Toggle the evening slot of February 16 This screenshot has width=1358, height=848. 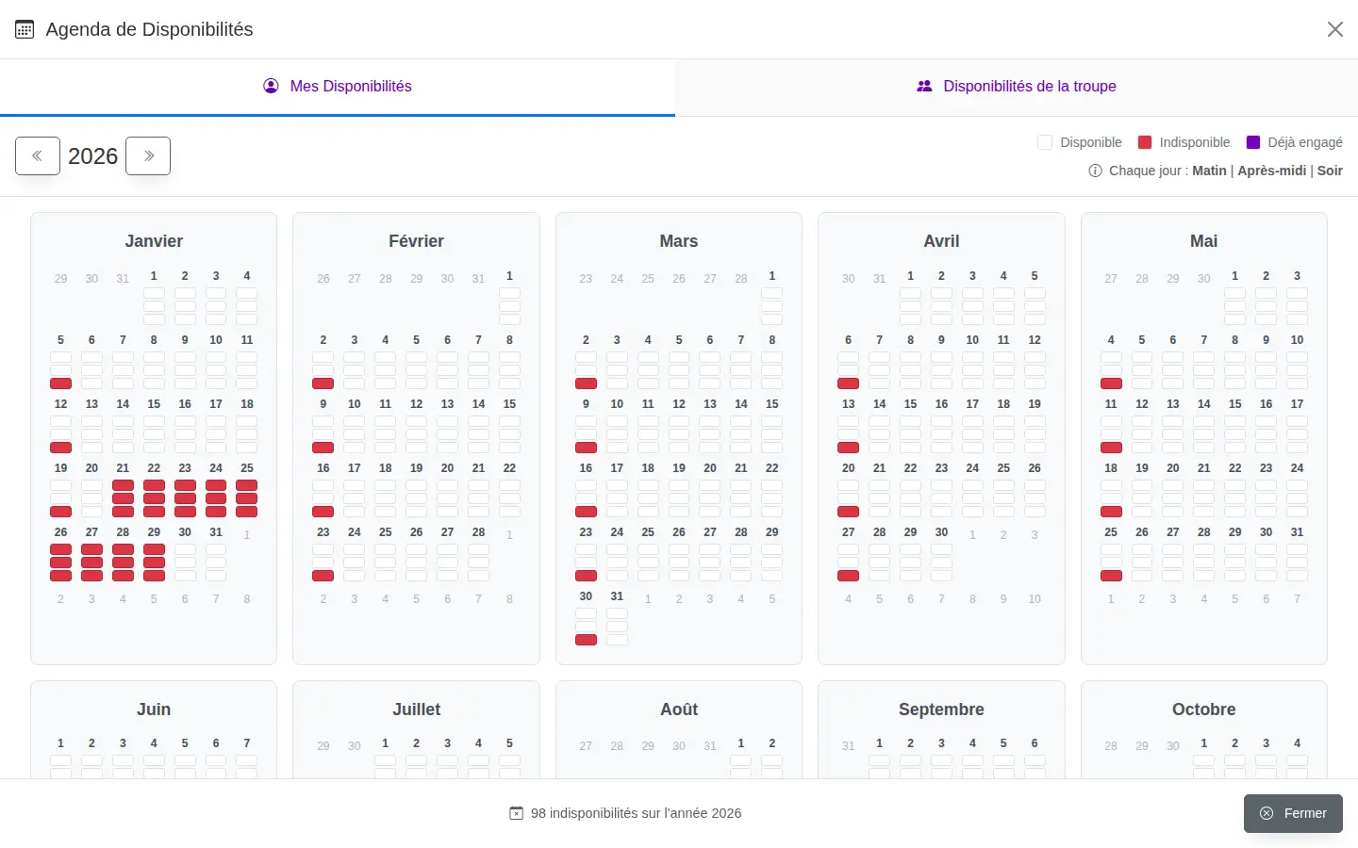click(323, 512)
